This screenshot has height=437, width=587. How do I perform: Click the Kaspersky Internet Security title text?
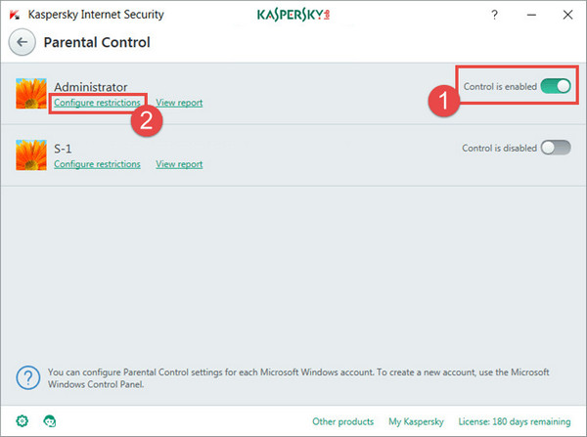[x=96, y=15]
